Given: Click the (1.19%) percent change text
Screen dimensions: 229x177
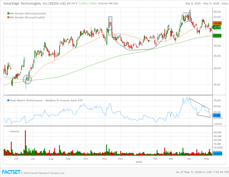Looking at the screenshot, I should [x=93, y=4].
